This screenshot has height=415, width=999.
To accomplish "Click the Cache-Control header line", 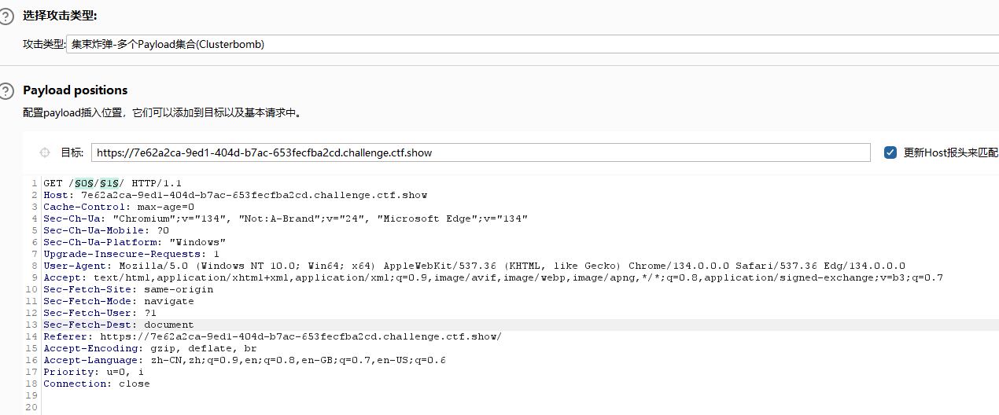I will (119, 207).
